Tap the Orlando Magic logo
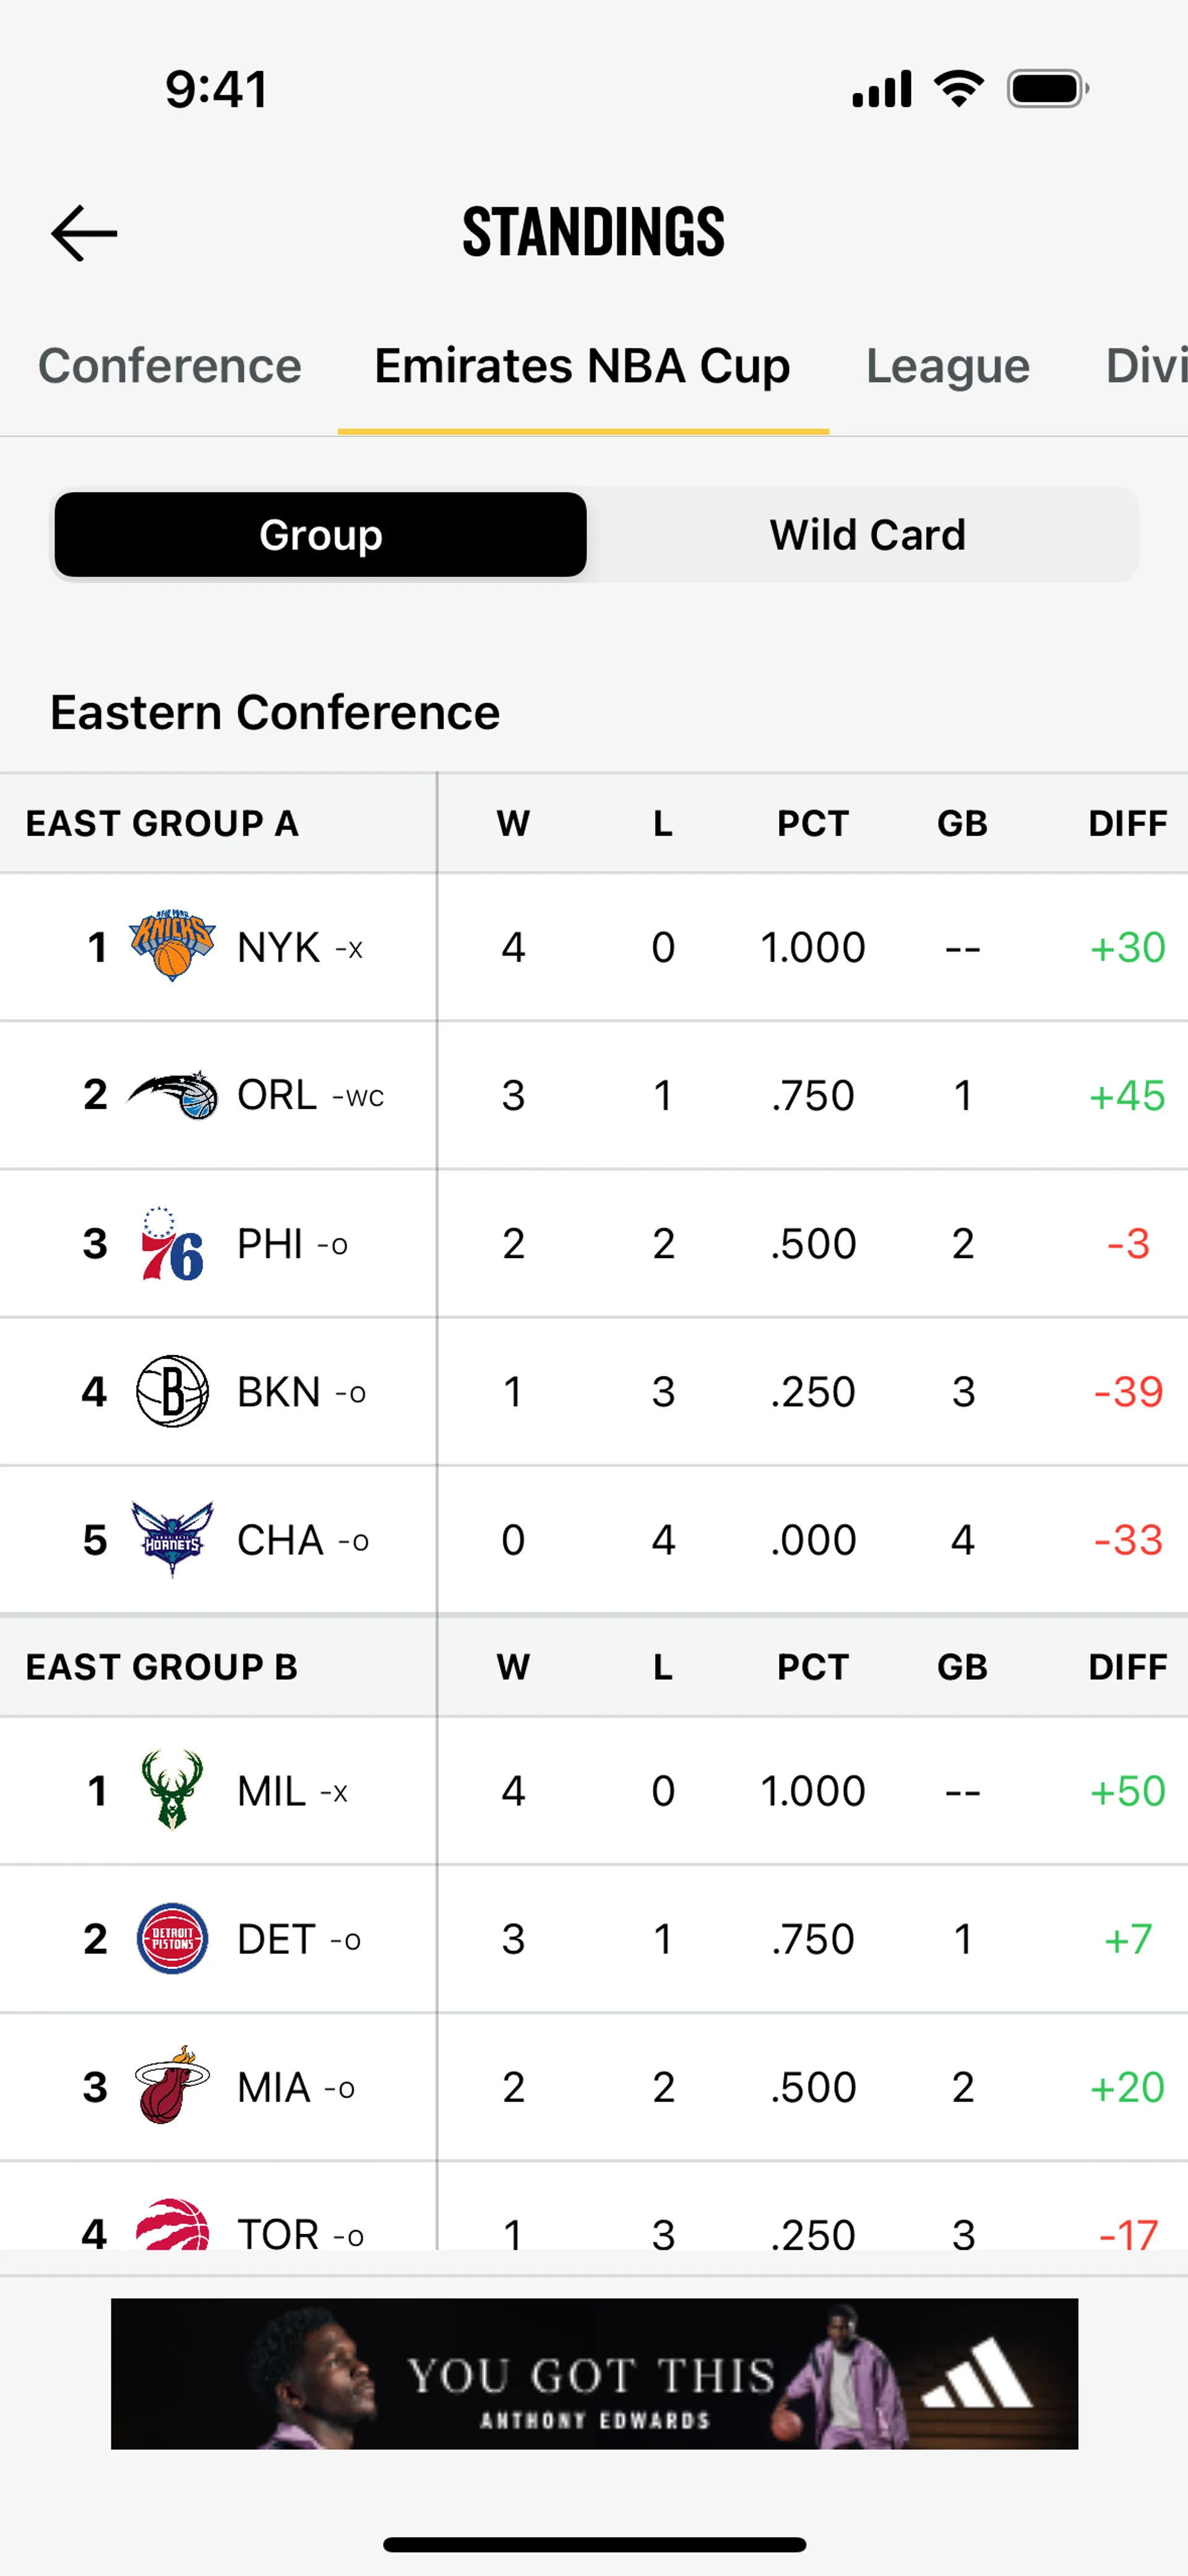Image resolution: width=1188 pixels, height=2576 pixels. pos(172,1095)
